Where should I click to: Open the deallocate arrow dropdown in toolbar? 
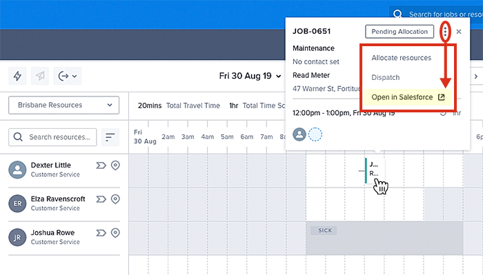(68, 76)
